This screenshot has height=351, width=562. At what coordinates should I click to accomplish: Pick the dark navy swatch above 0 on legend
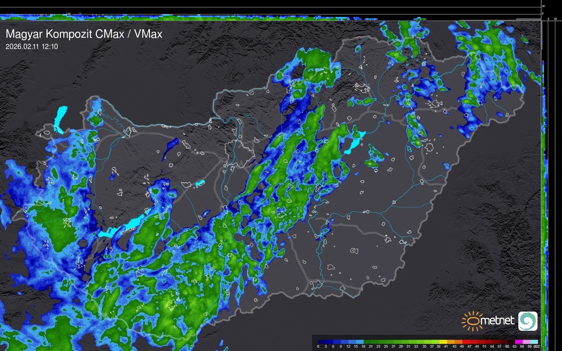pos(322,342)
